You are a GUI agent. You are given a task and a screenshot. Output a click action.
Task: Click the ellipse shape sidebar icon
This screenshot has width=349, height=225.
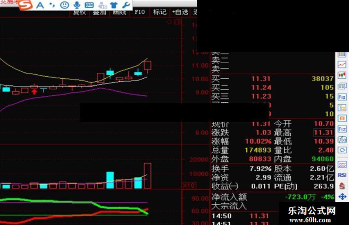342,150
